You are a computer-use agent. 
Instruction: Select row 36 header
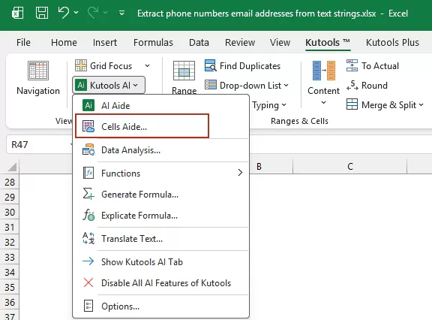coord(10,302)
